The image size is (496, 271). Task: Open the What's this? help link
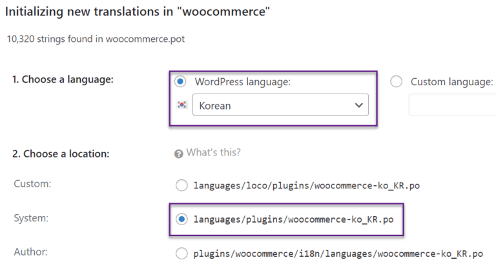coord(214,152)
